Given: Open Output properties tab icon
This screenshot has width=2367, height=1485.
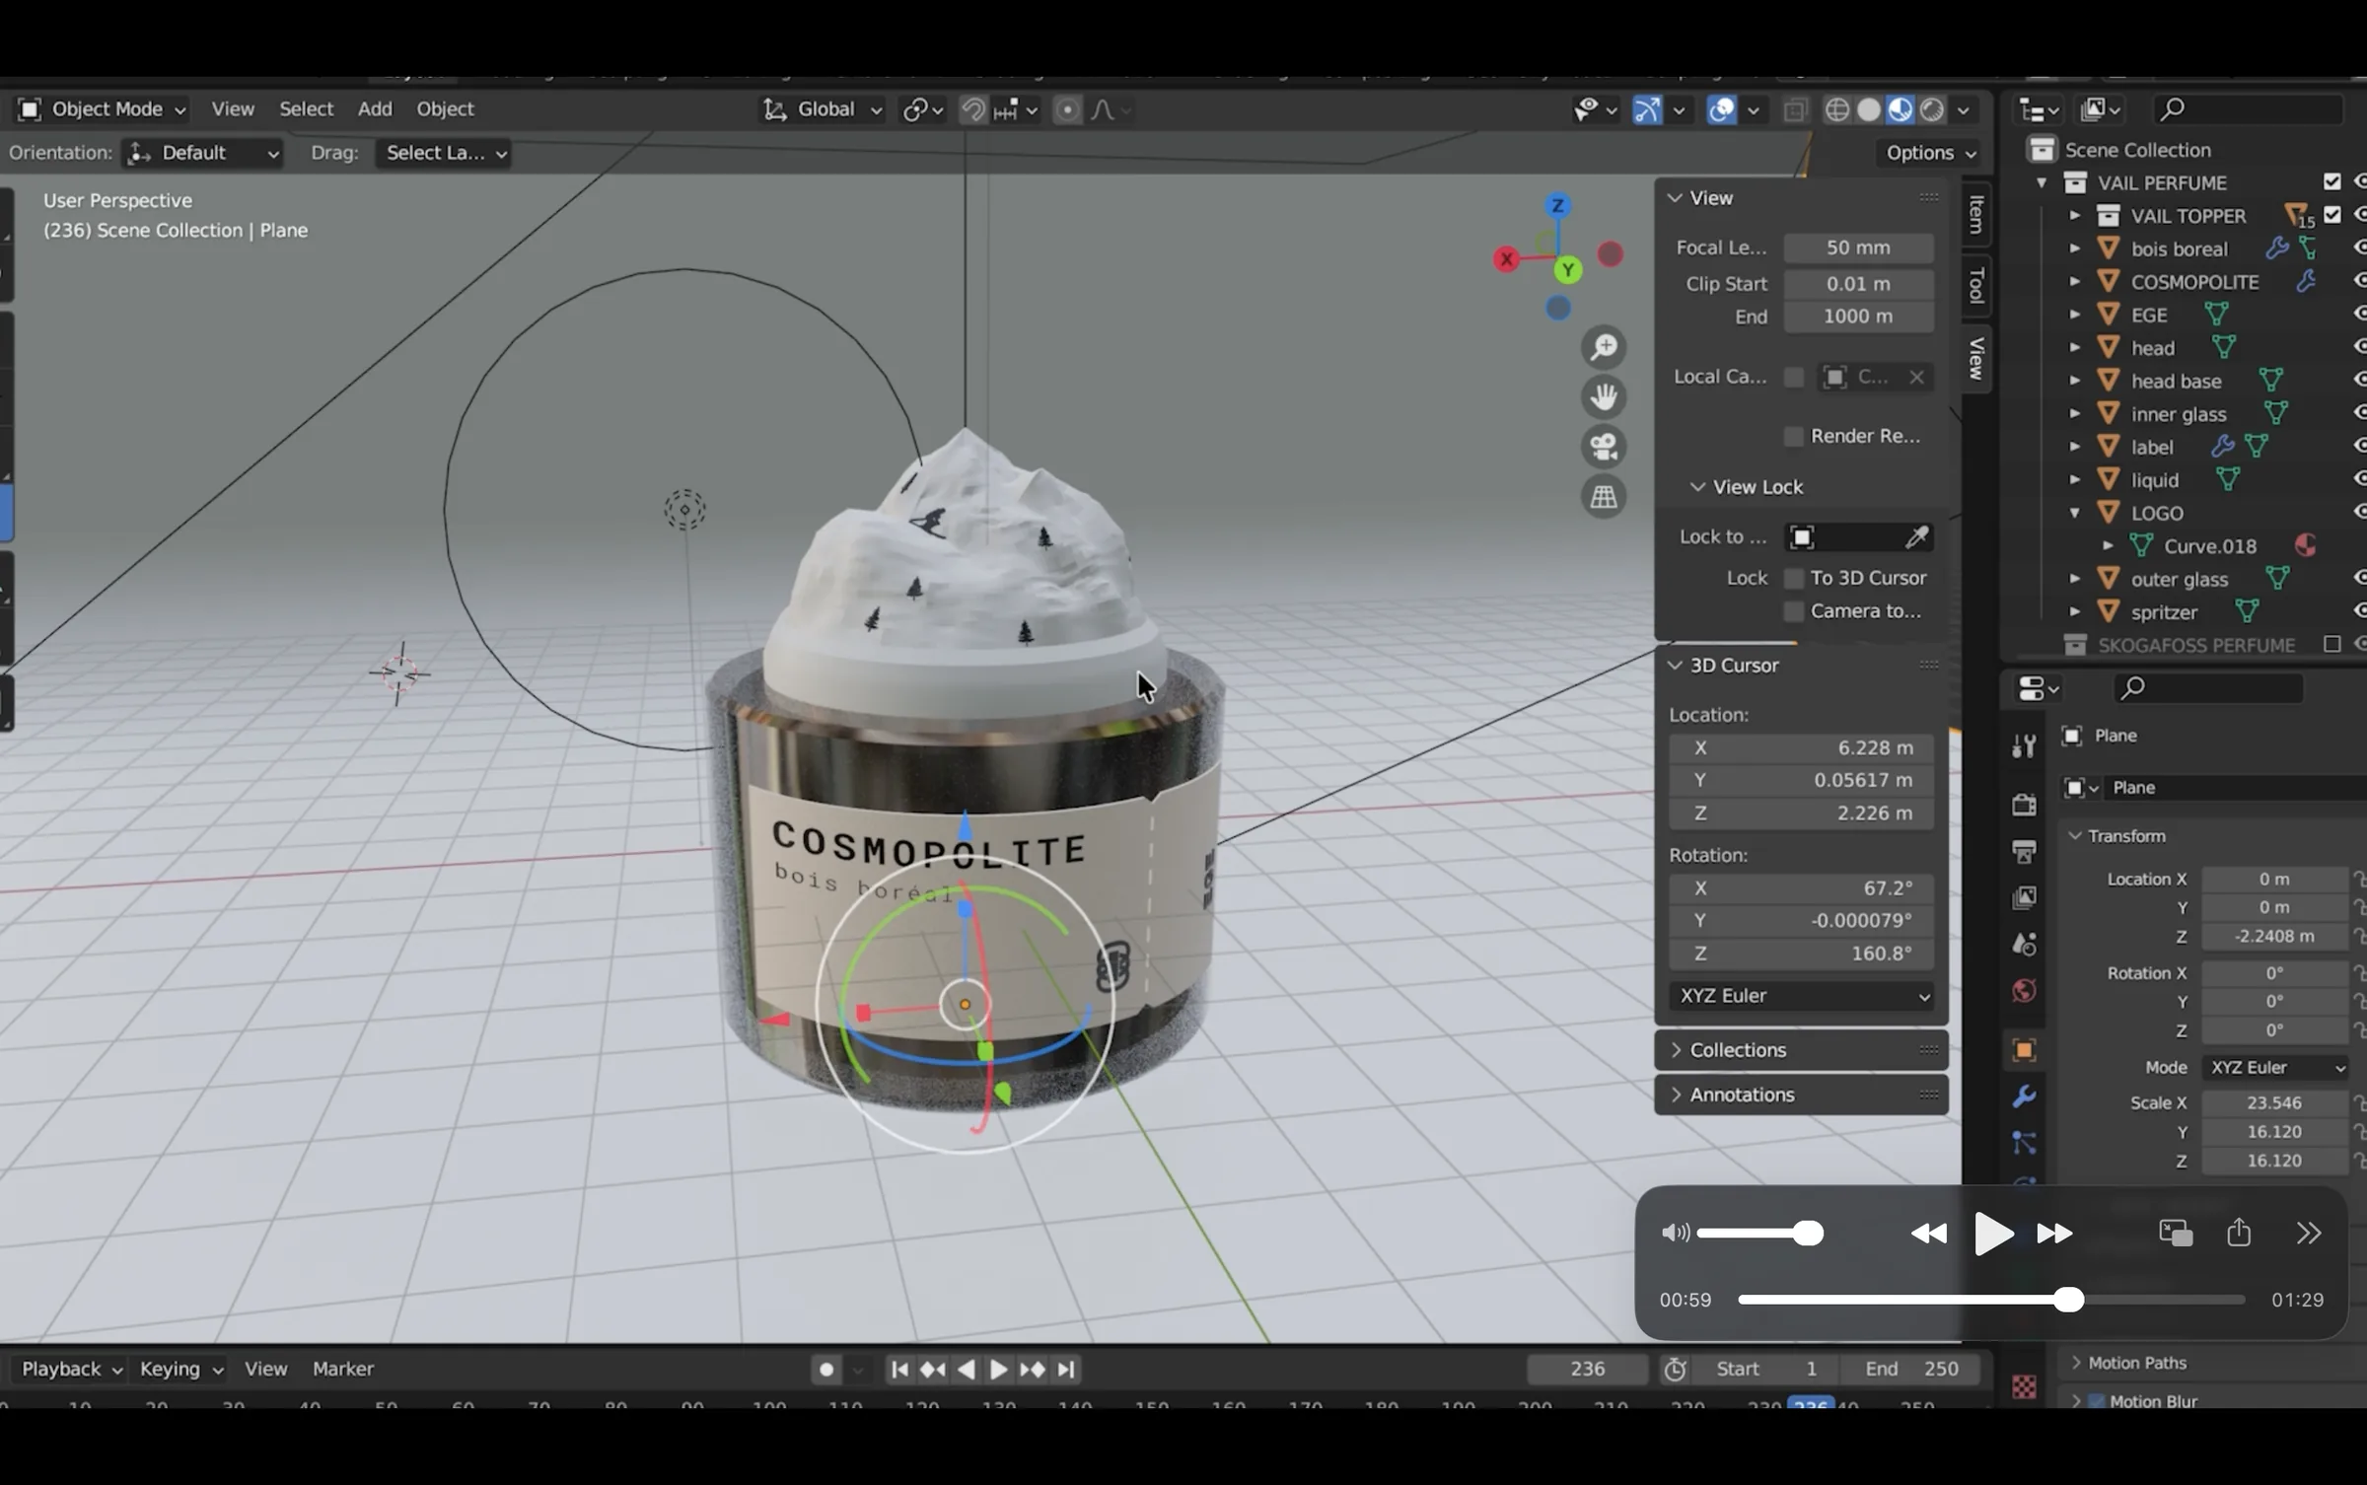Looking at the screenshot, I should click(x=2024, y=851).
